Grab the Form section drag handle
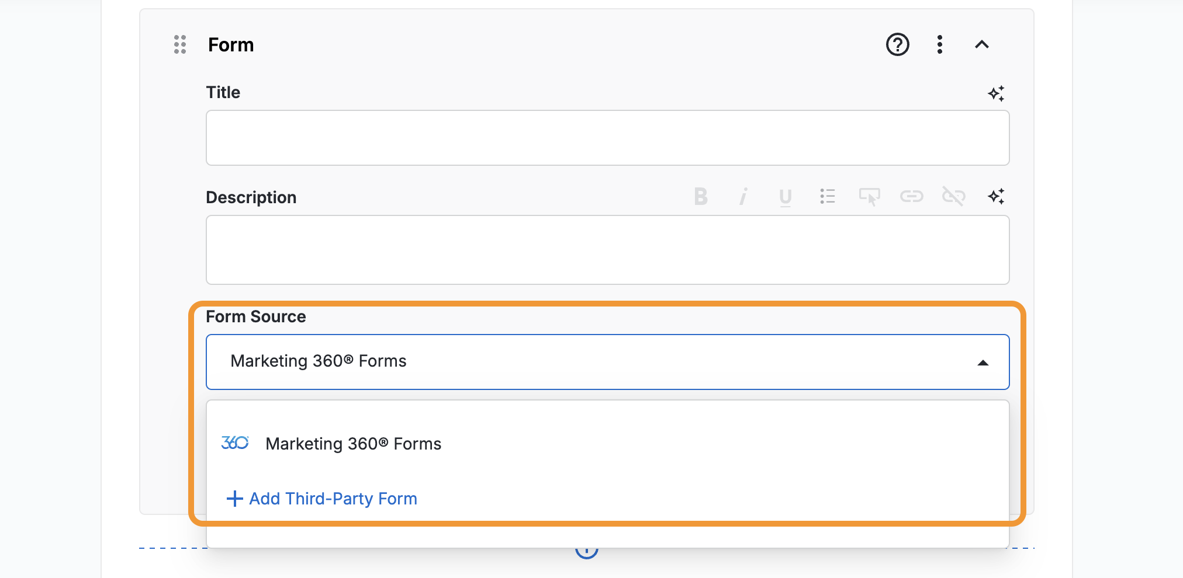 pos(180,44)
